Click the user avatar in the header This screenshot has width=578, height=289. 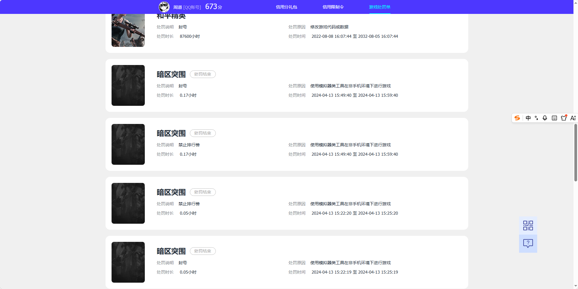tap(164, 7)
